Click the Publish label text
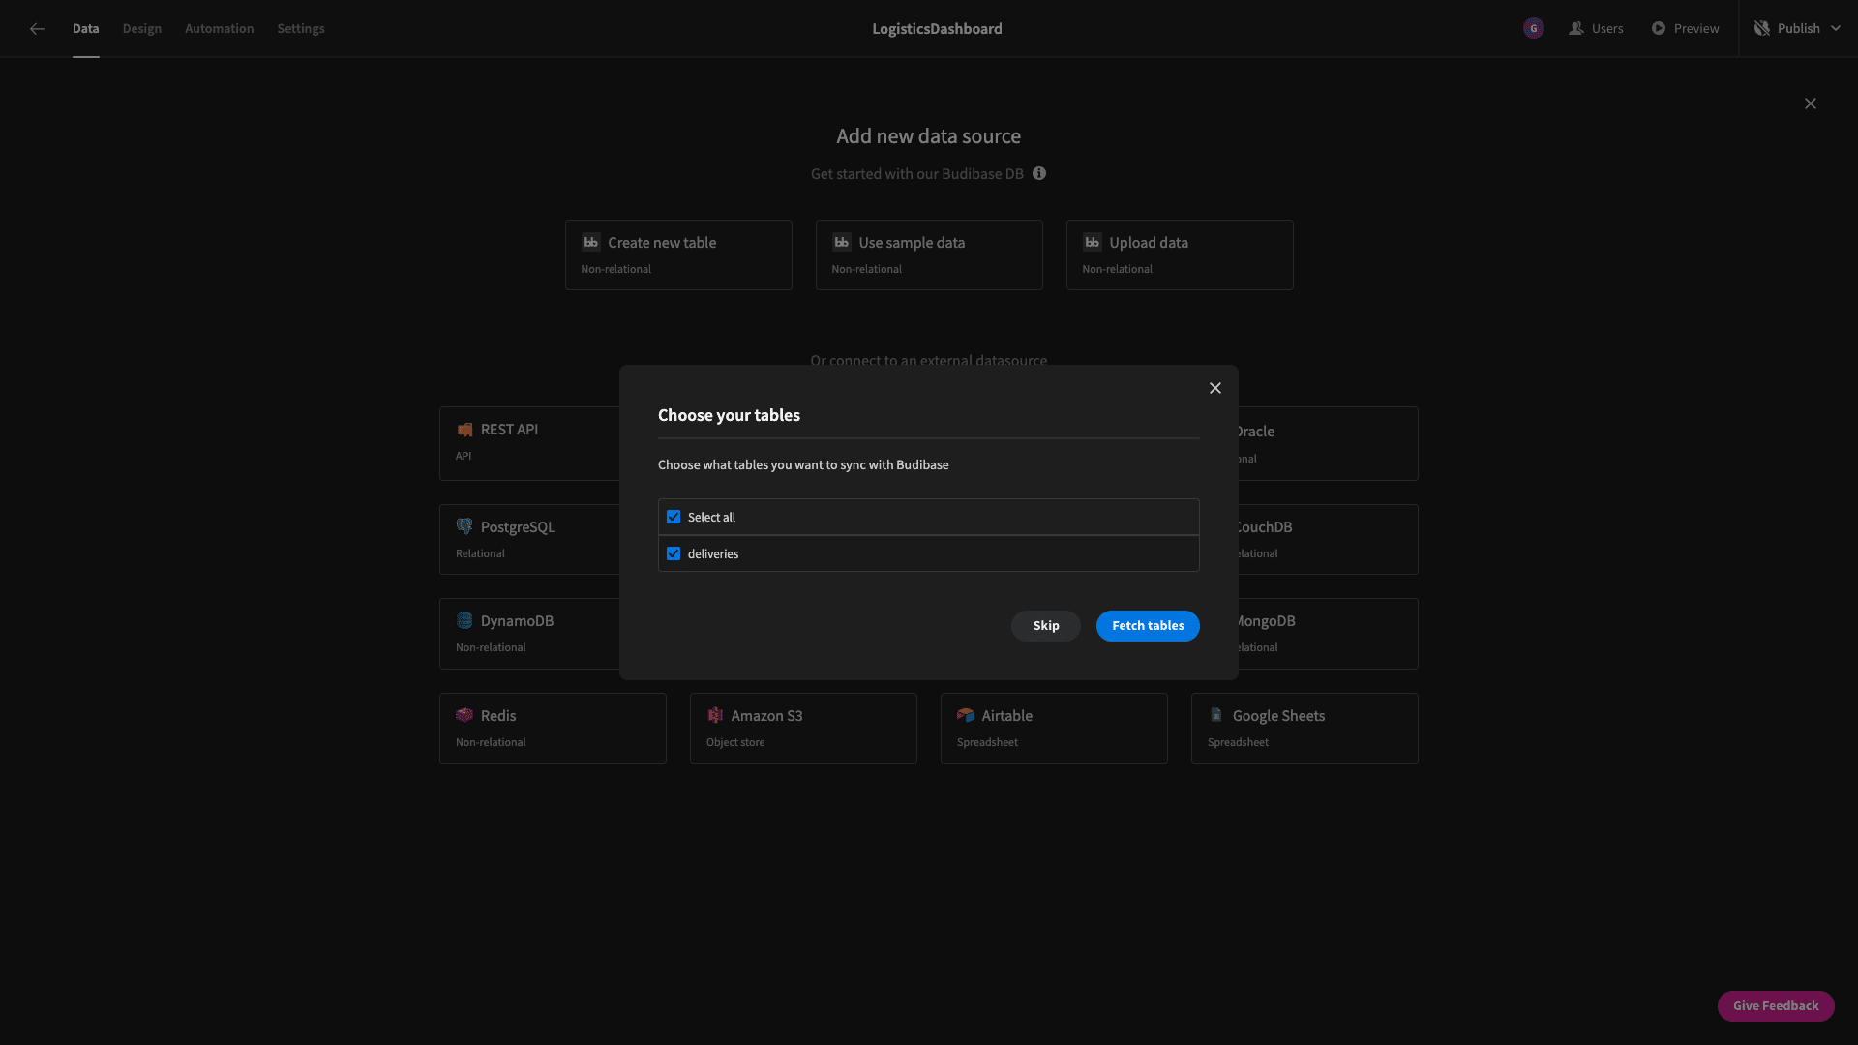The image size is (1858, 1045). (x=1799, y=29)
